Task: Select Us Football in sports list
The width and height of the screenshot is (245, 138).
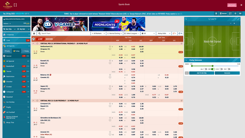Action: coord(16,112)
